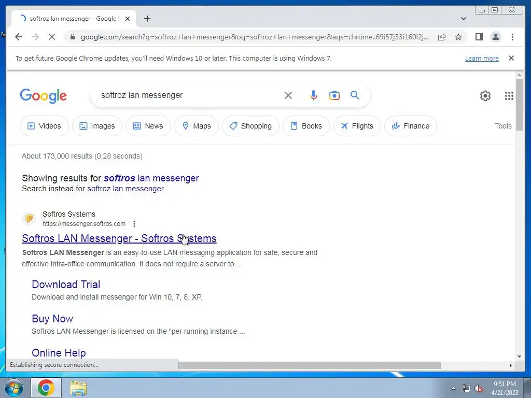This screenshot has height=398, width=531.
Task: Click the https://messenger.softros.com URL text
Action: (x=84, y=224)
